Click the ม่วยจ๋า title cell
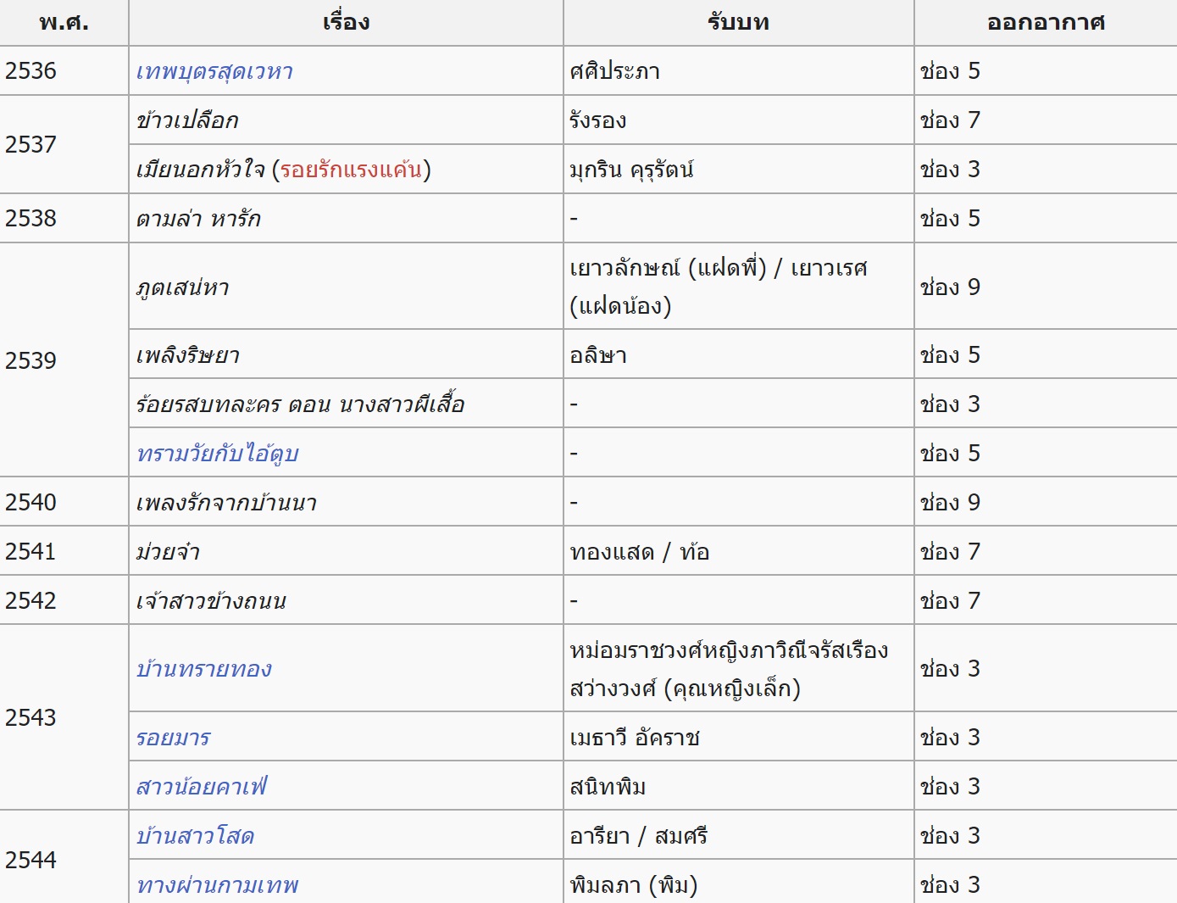 pos(166,550)
